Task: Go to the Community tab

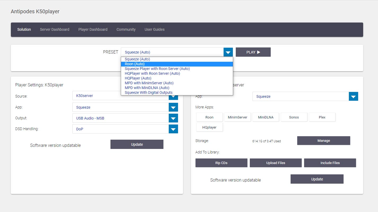Action: tap(126, 29)
